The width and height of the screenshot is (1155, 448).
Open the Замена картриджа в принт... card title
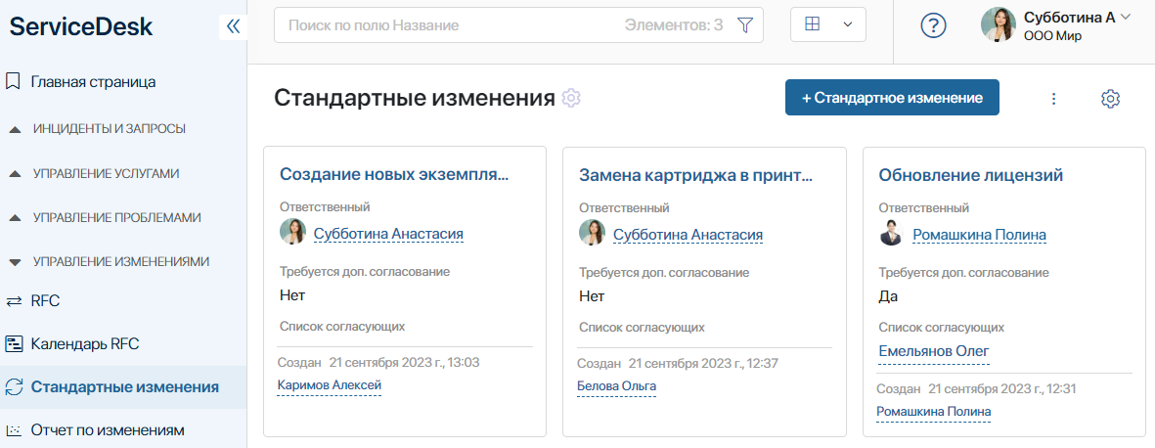695,175
